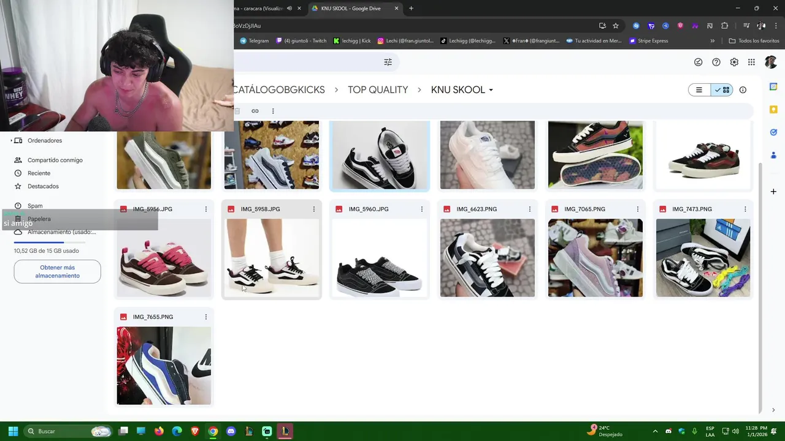Select IMG_7473.PNG thumbnail with colored laces
This screenshot has height=441, width=785.
point(703,258)
